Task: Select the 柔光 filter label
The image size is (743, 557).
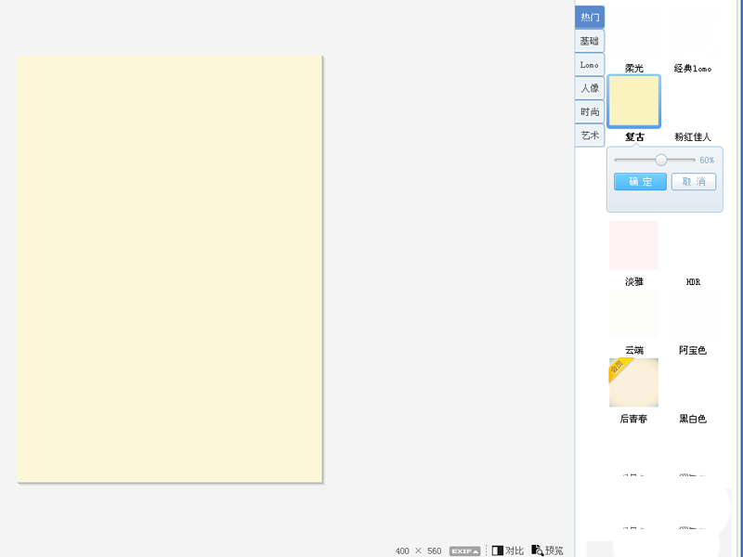Action: click(x=634, y=68)
